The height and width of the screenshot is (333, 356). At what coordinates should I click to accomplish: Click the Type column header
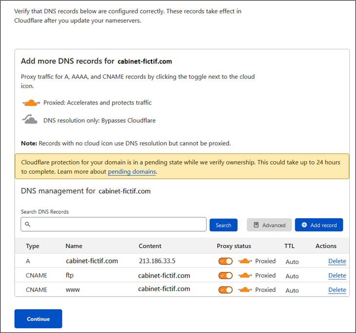point(33,246)
